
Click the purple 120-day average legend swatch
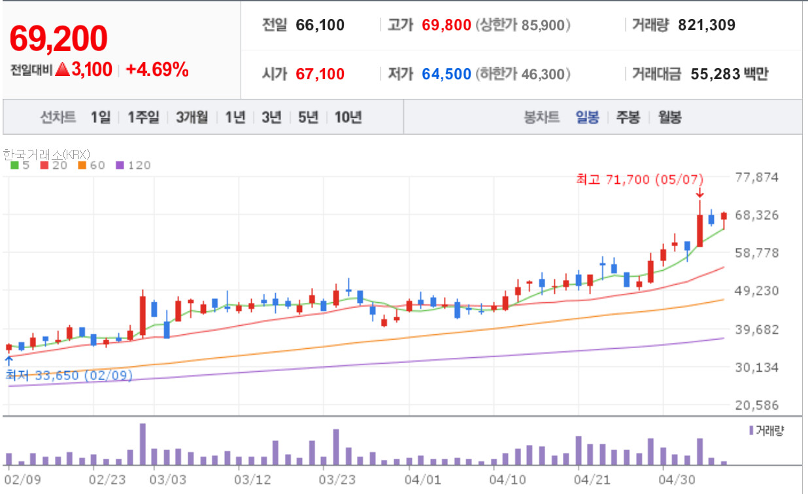coord(120,166)
